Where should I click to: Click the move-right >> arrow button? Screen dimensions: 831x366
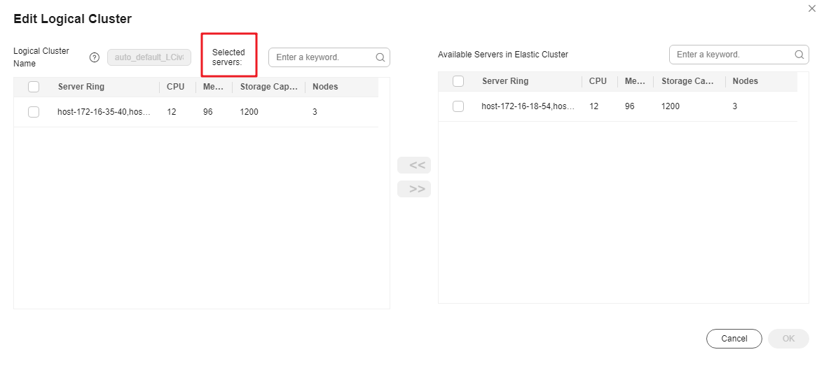pyautogui.click(x=414, y=189)
